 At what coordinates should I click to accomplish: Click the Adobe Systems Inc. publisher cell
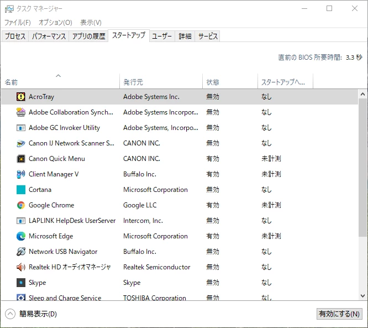click(x=151, y=97)
